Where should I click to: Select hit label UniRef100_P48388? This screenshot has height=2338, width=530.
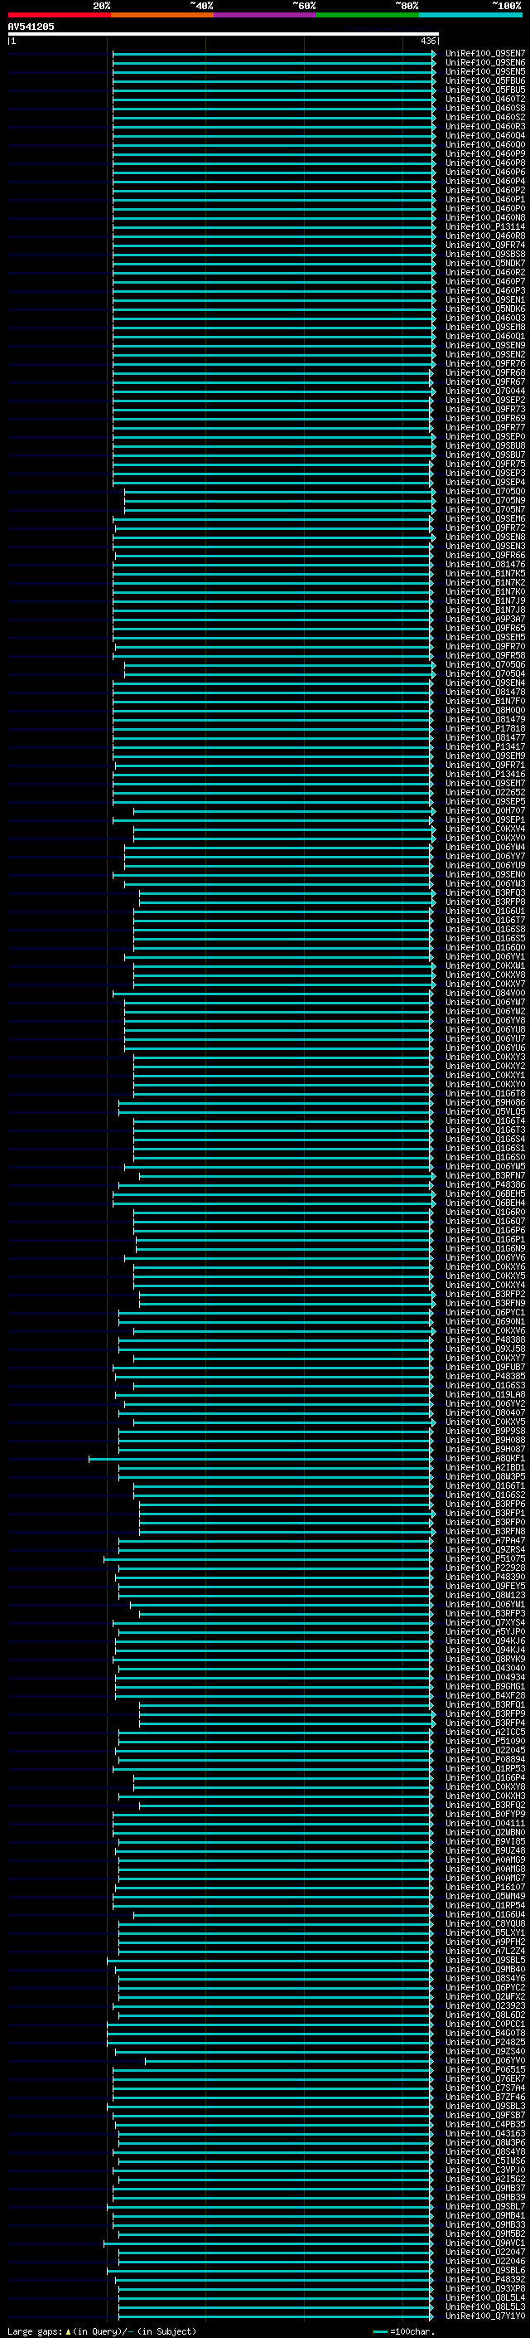point(484,1339)
